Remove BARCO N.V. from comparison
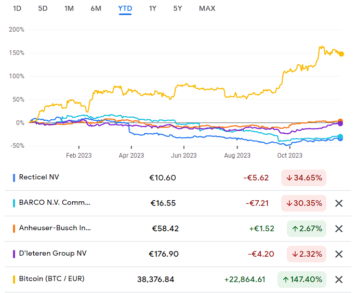357x293 pixels. point(339,203)
